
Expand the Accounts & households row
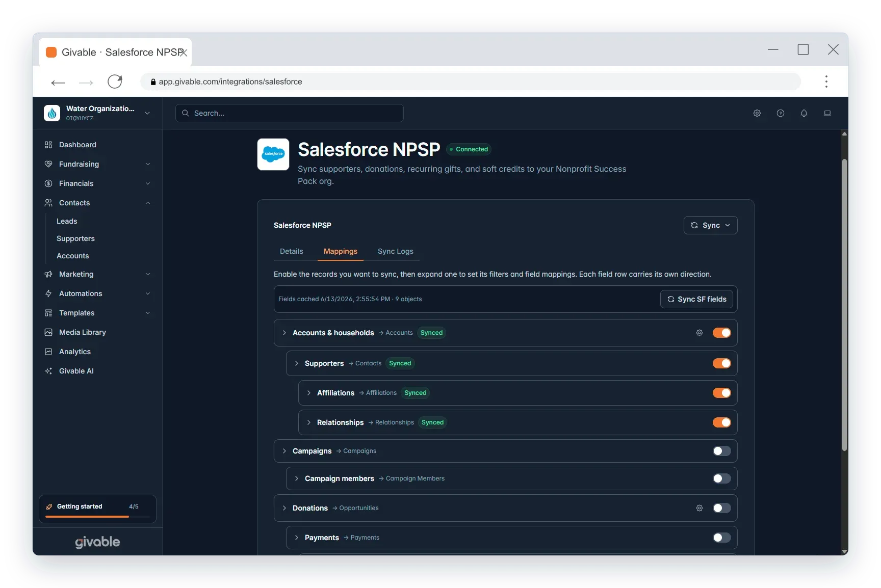[284, 333]
